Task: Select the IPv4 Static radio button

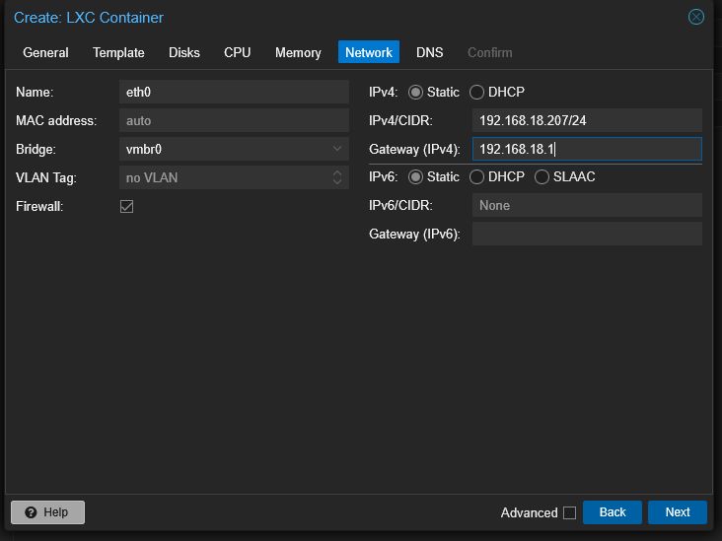Action: tap(415, 92)
